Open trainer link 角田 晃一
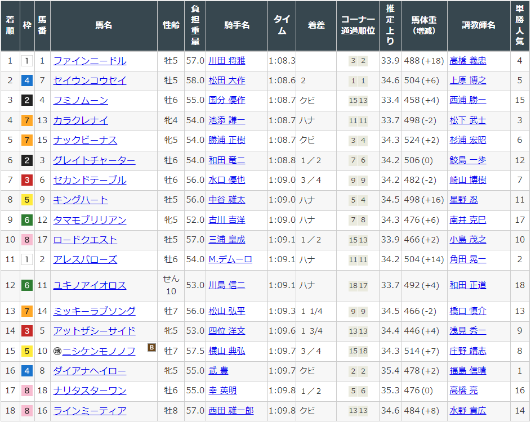Screen dimensions: 531x422 click(x=468, y=259)
